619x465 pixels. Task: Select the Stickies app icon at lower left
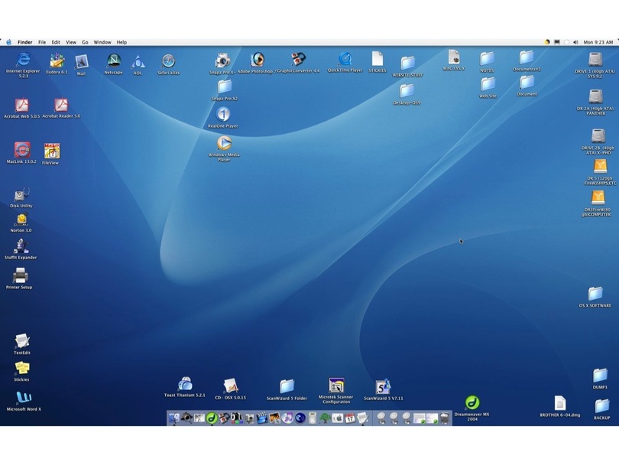click(21, 369)
